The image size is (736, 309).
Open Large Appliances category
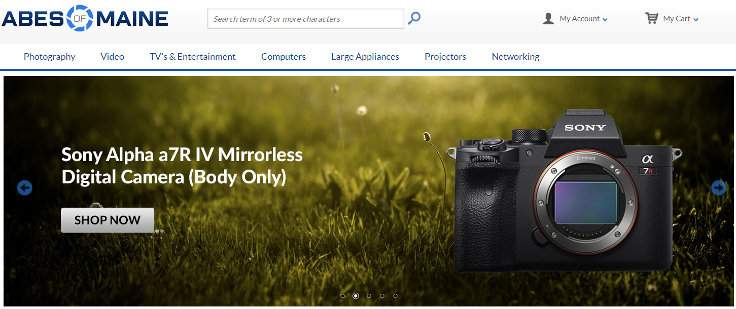(365, 57)
